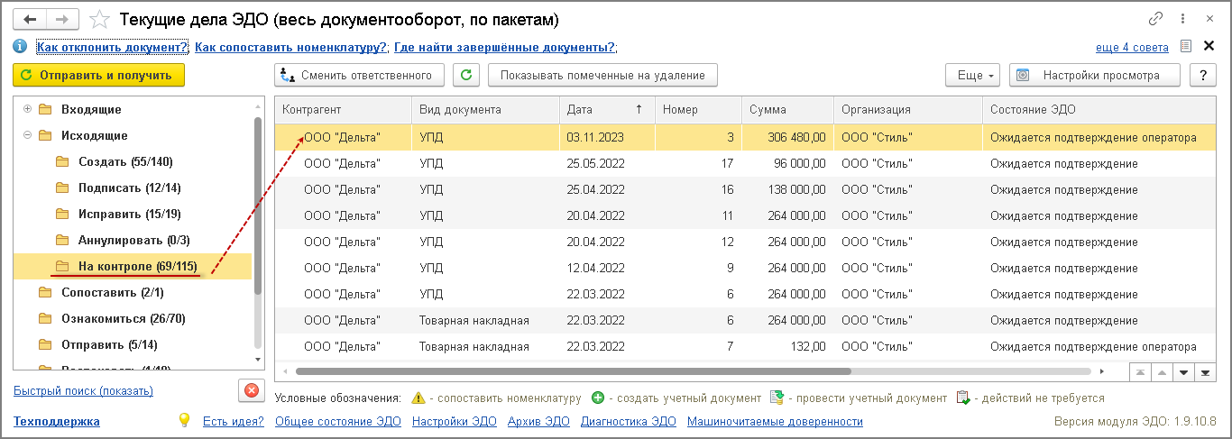Select the Подписать (12/14) folder
This screenshot has width=1232, height=439.
click(129, 187)
